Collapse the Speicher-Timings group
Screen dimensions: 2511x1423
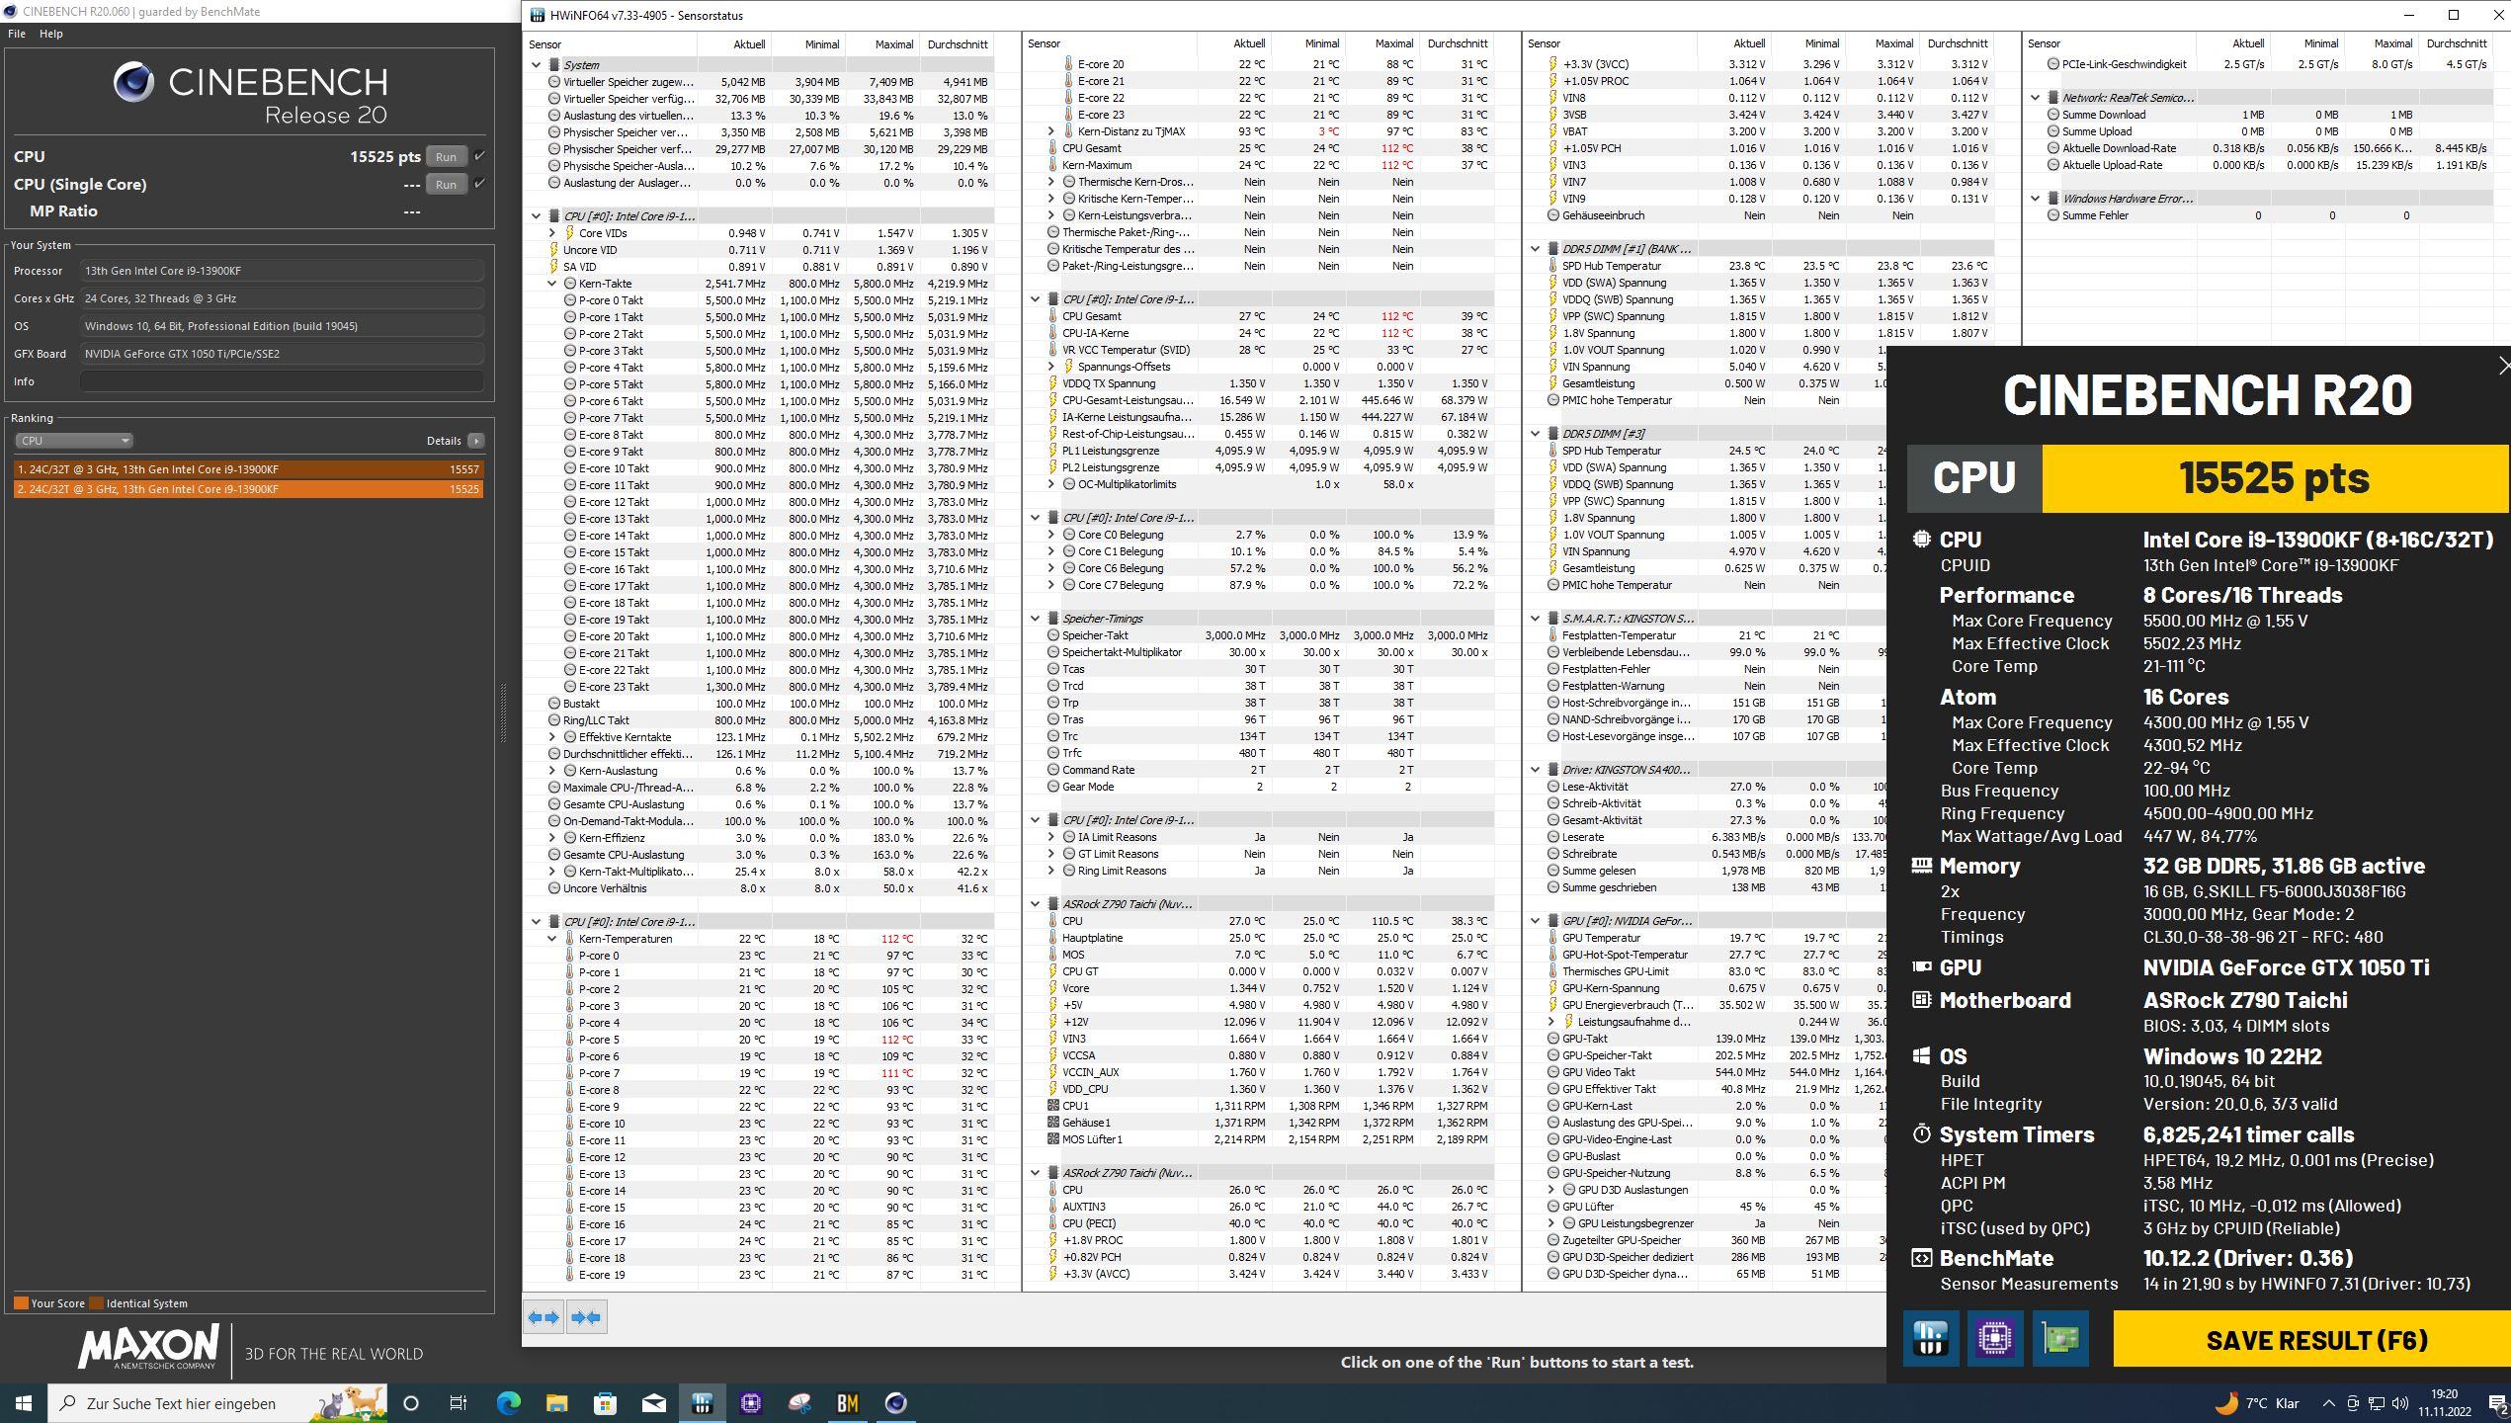point(1036,619)
